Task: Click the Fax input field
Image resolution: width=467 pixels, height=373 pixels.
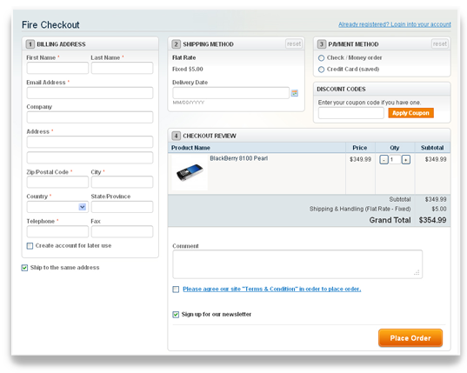Action: click(x=122, y=231)
